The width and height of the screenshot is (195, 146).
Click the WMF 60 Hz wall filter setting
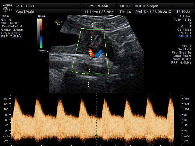10,23
